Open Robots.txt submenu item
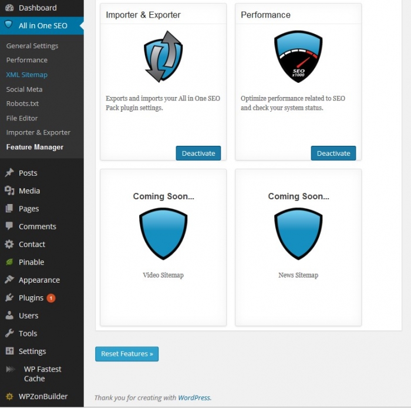Screen dimensions: 411x408 (22, 103)
